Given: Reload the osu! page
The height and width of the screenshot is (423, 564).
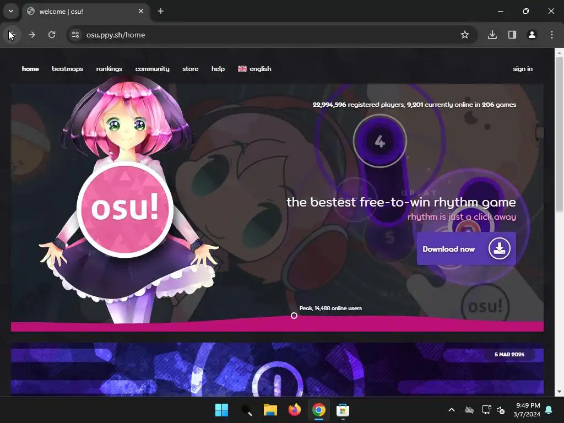Looking at the screenshot, I should point(52,35).
